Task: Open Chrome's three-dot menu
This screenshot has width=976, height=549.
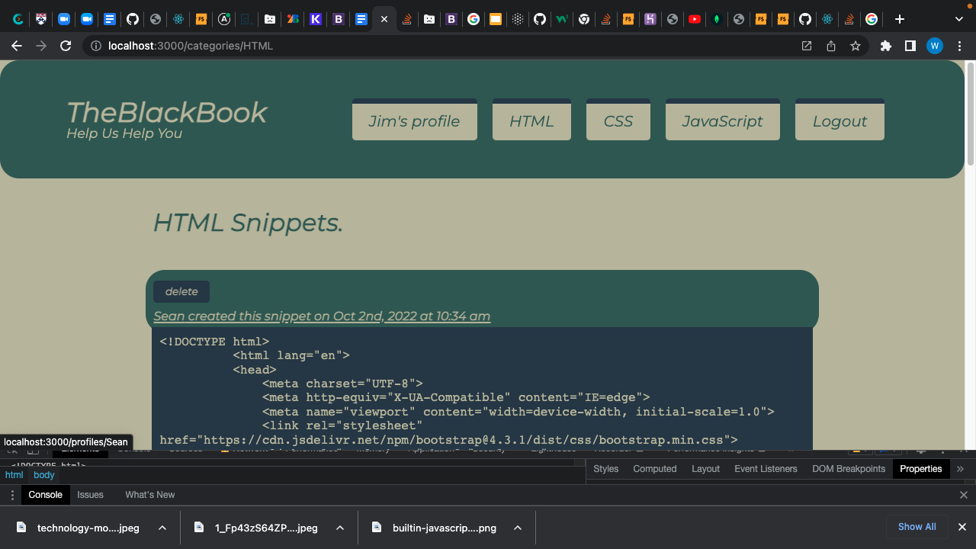Action: coord(960,46)
